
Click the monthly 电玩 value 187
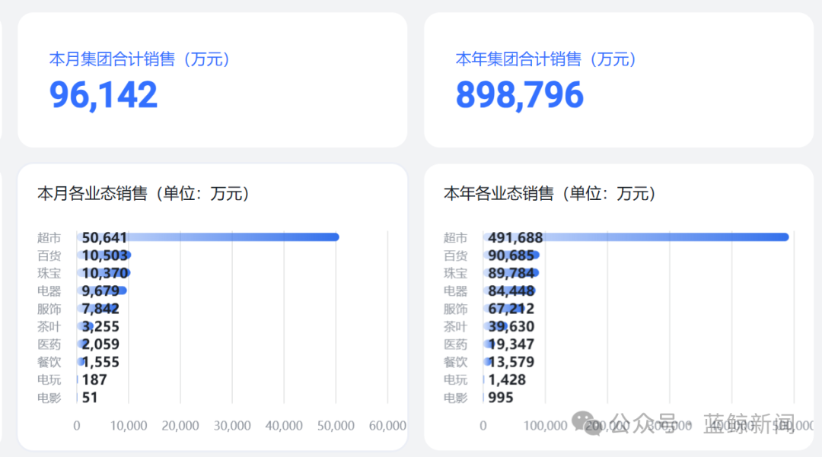click(94, 380)
